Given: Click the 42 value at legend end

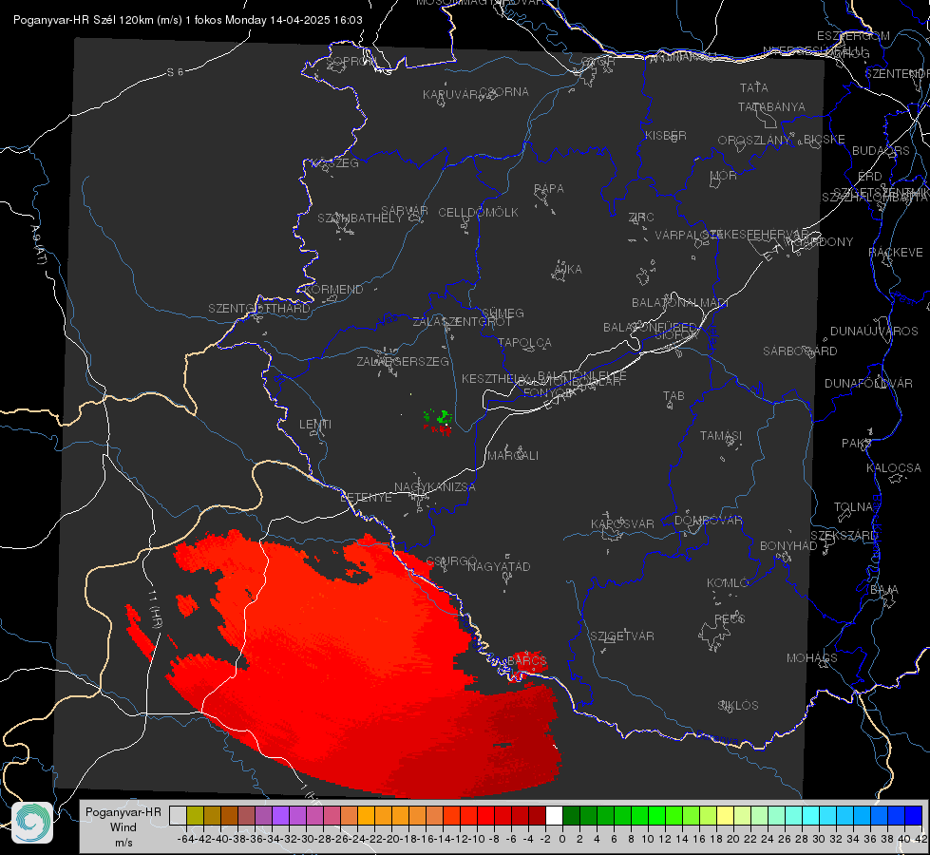Looking at the screenshot, I should (921, 839).
